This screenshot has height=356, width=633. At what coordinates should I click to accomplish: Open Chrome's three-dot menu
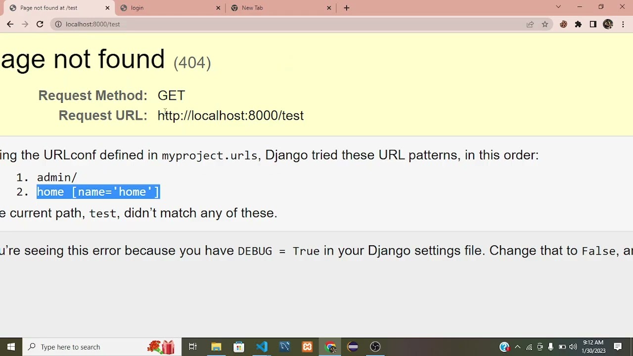coord(623,24)
